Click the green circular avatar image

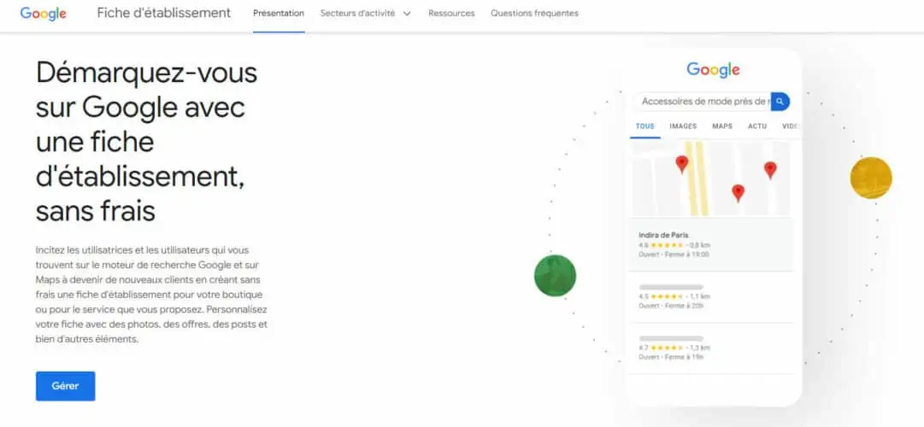click(x=555, y=276)
